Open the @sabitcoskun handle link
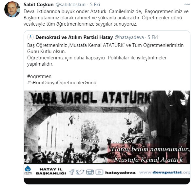The image size is (195, 186). click(70, 5)
